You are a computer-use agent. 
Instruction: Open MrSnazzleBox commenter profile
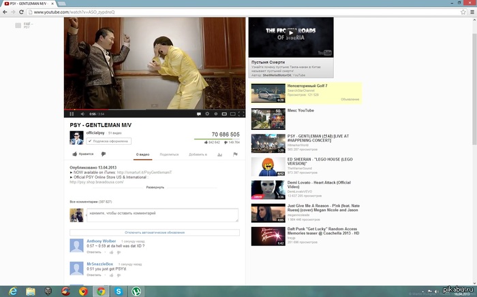click(x=99, y=264)
